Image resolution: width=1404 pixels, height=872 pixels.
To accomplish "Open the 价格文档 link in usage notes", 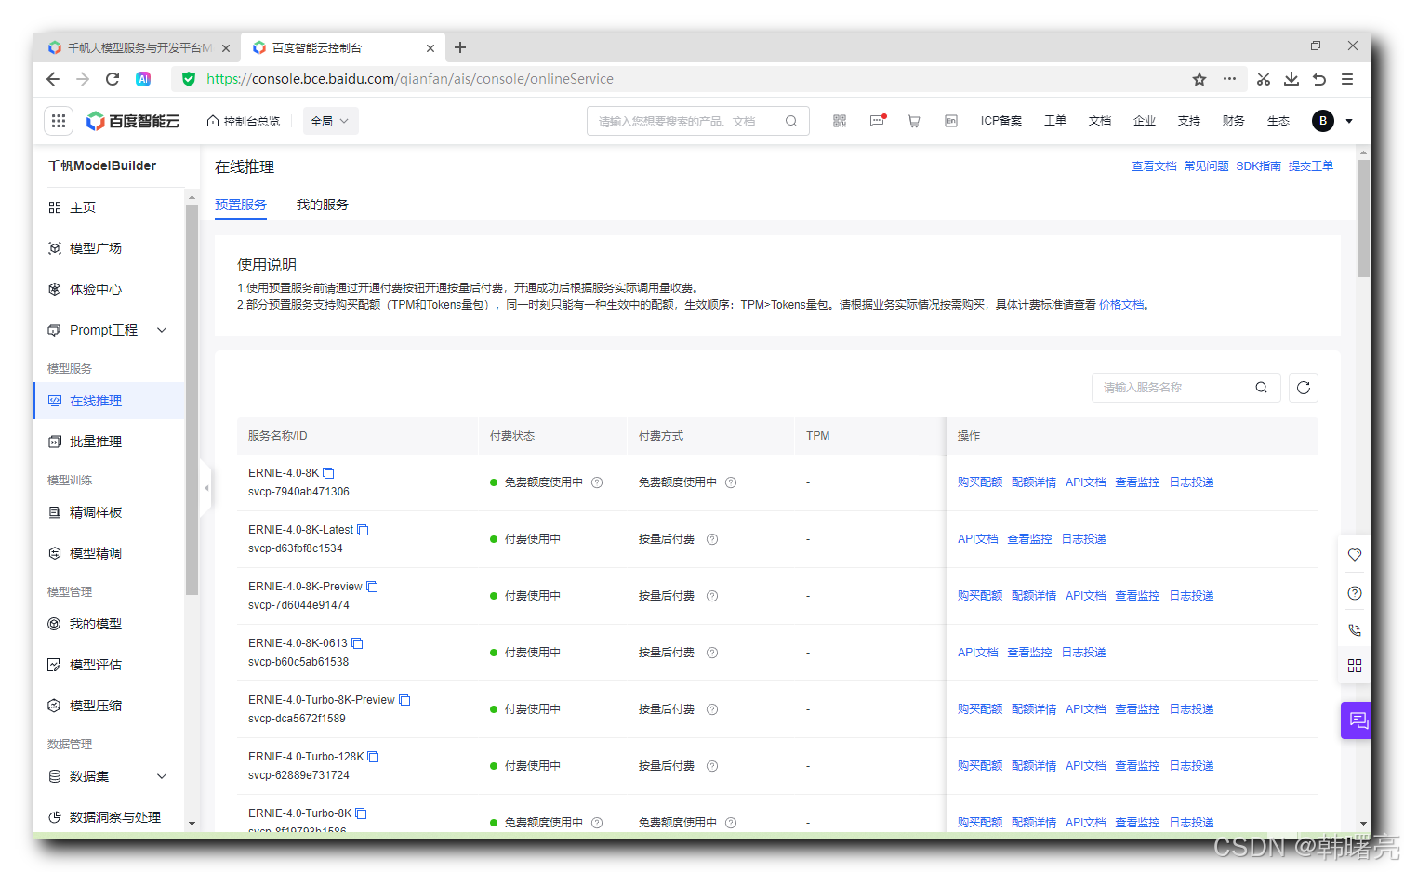I will (x=1121, y=305).
